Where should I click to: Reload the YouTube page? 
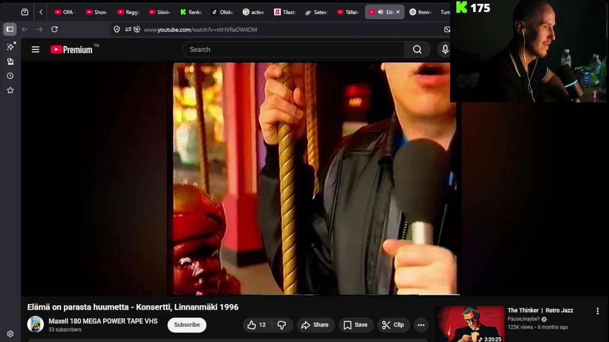point(54,29)
